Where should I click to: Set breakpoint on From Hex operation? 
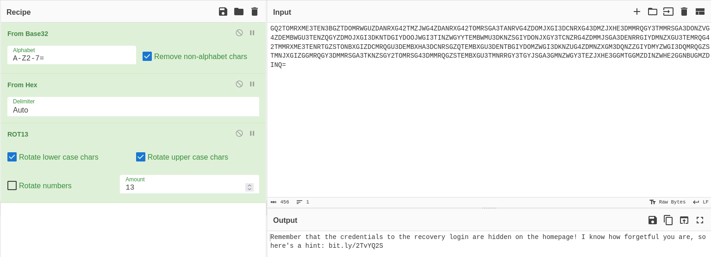pos(252,84)
